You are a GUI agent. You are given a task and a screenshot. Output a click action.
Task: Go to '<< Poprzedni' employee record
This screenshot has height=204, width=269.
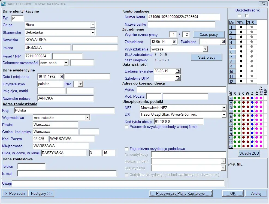[15, 193]
